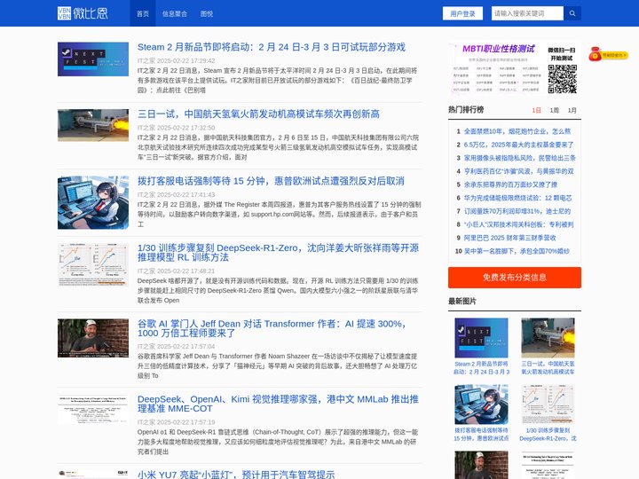
Task: Open ranking item 3 家用摄像头
Action: click(x=519, y=158)
